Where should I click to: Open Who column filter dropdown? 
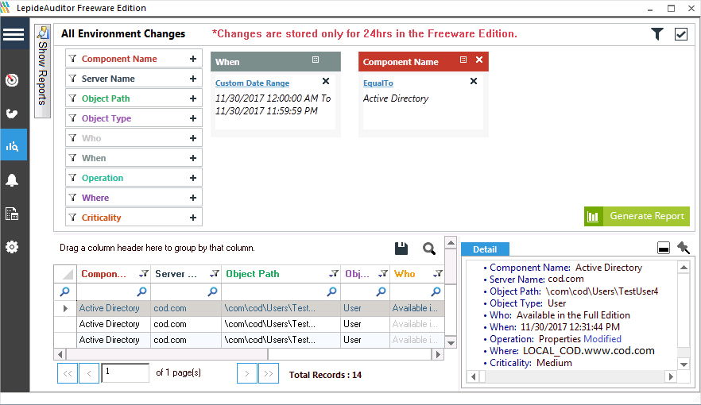438,274
